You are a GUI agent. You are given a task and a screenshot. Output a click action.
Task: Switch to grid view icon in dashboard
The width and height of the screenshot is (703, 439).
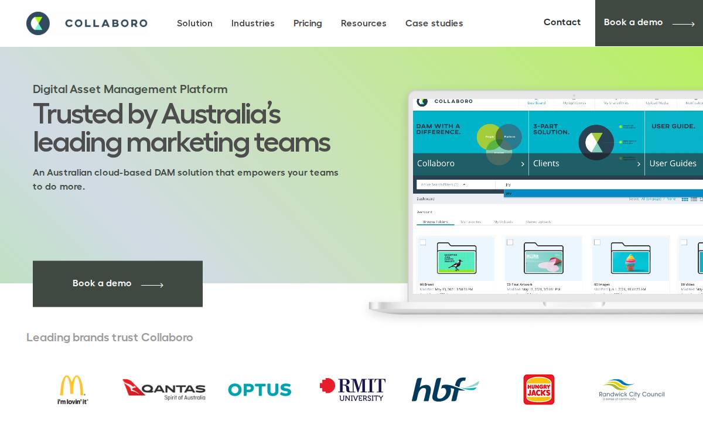[685, 199]
